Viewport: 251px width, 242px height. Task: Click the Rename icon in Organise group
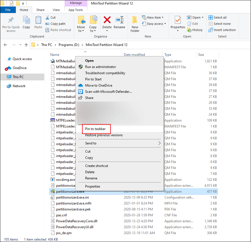119,20
